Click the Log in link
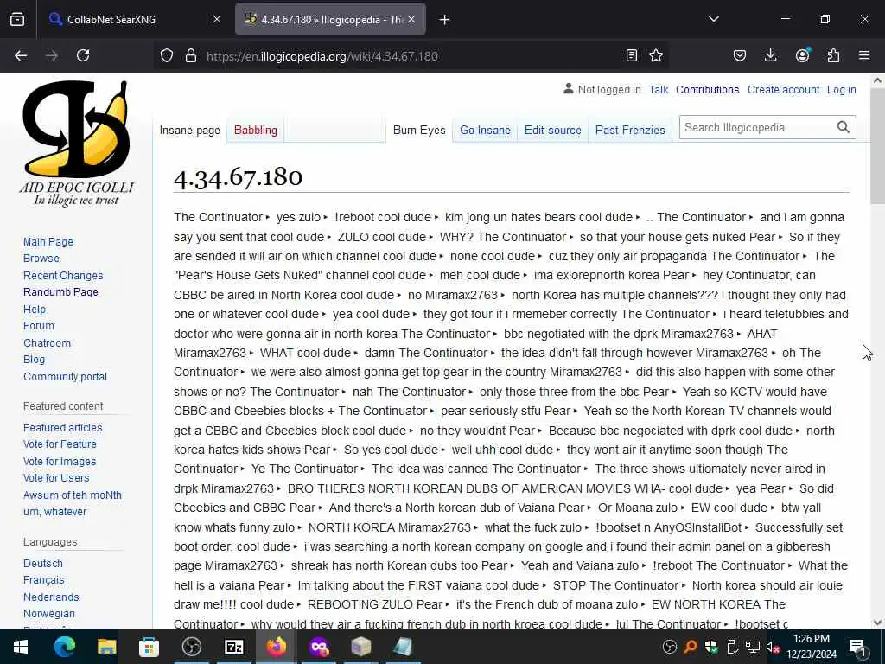 coord(841,90)
